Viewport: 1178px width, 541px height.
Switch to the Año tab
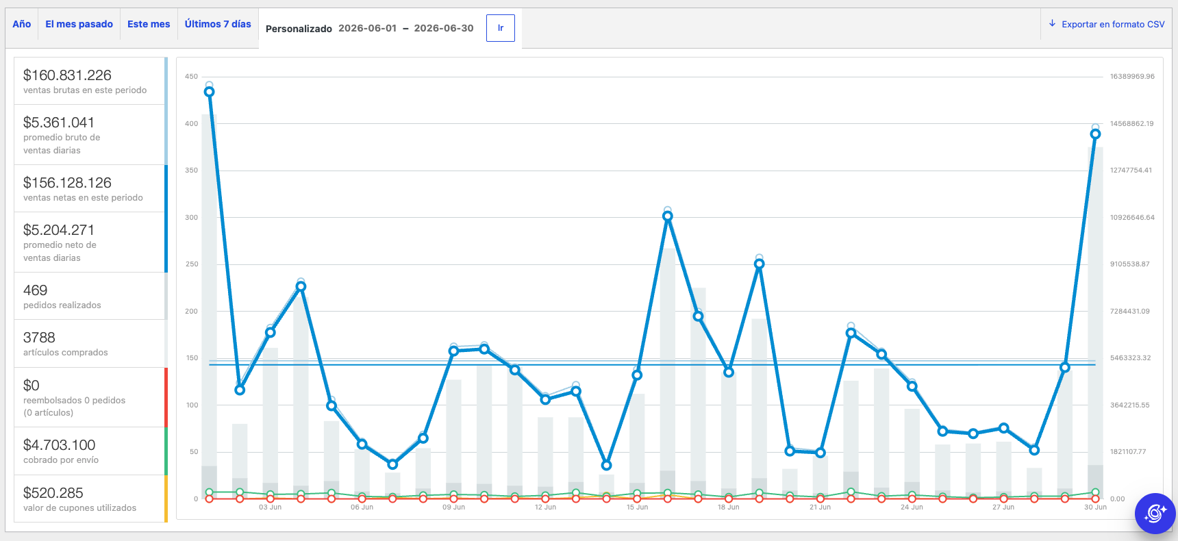22,24
